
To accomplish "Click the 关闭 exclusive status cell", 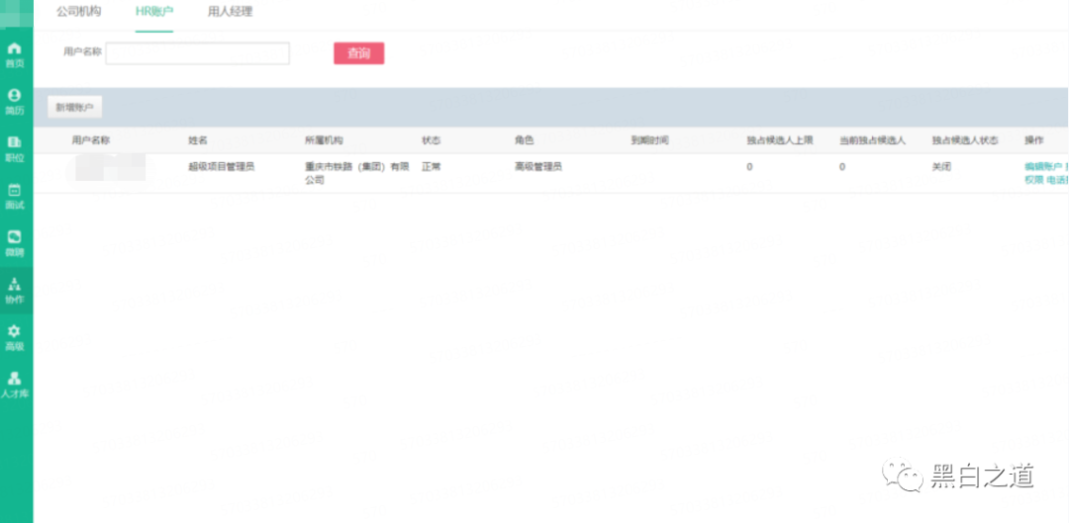I will [941, 166].
